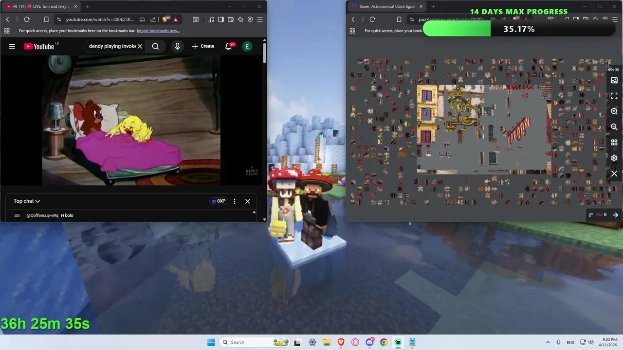Click the 0XP points button in chat

[x=218, y=201]
